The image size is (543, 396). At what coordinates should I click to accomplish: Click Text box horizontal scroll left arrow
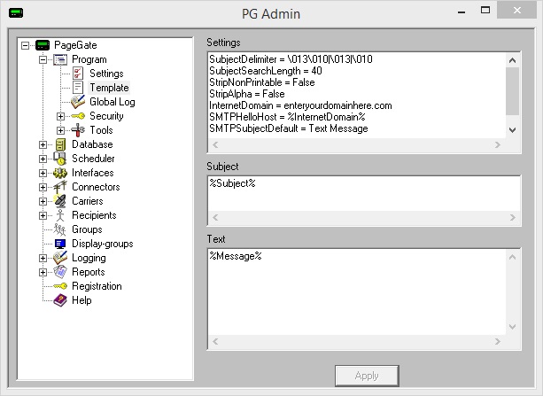point(215,342)
